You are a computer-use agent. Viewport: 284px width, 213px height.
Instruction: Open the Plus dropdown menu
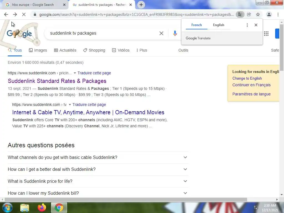(142, 50)
